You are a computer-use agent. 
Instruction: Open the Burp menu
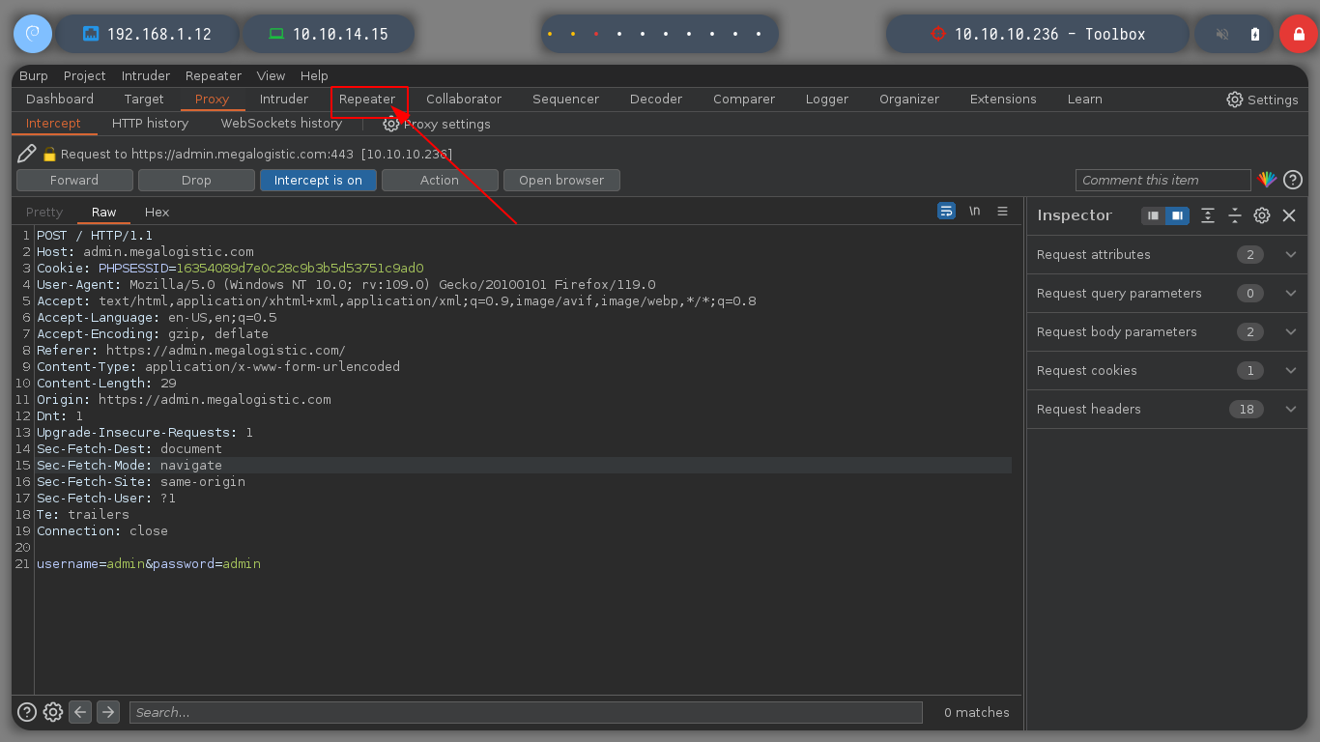[x=34, y=75]
